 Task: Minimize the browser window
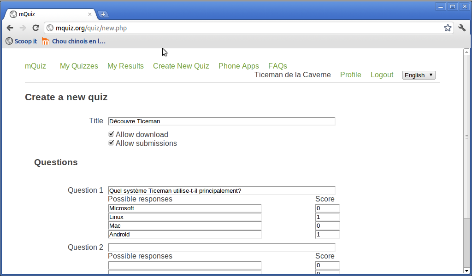441,6
